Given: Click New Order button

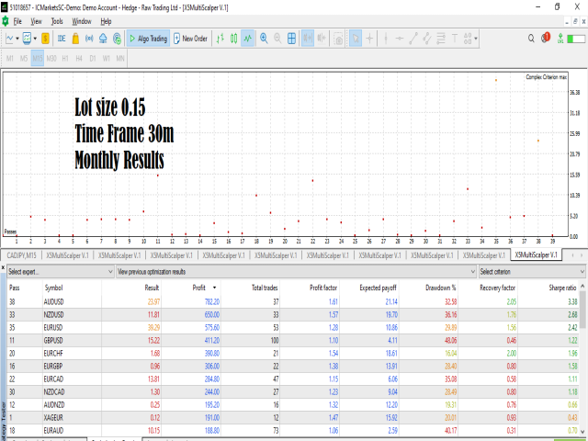Looking at the screenshot, I should click(x=190, y=39).
